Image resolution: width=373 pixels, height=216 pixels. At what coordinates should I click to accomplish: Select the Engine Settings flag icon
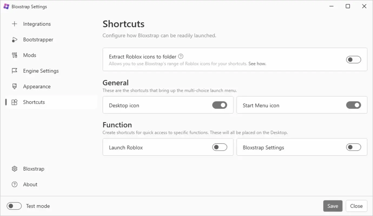[x=15, y=71]
